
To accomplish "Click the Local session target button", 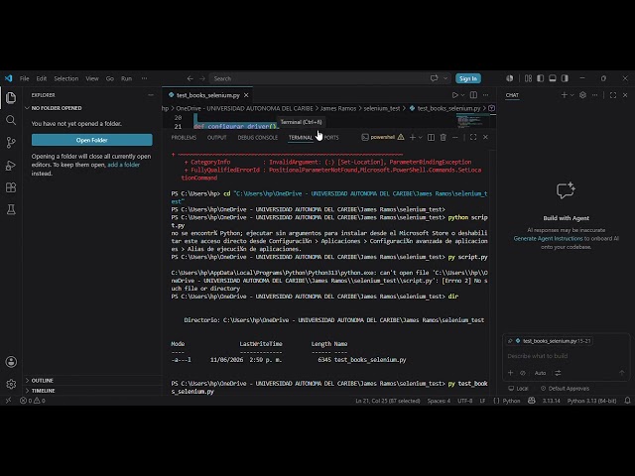I will click(518, 388).
